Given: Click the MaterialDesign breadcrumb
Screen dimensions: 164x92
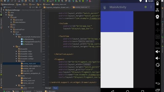Looking at the screenshot, I should [x=8, y=4].
